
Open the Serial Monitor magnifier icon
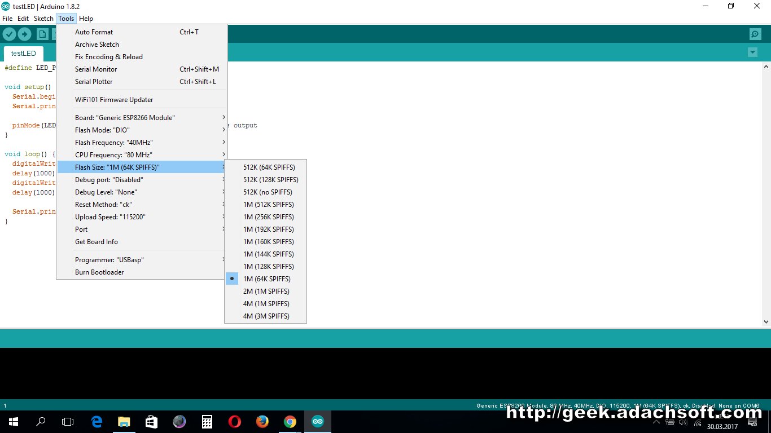click(x=755, y=34)
